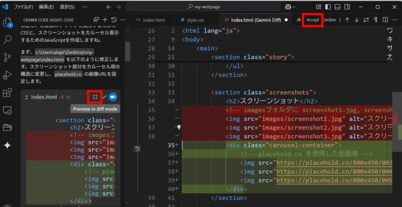Open the Copilot dropdown in title bar
The height and width of the screenshot is (207, 402).
(x=290, y=7)
